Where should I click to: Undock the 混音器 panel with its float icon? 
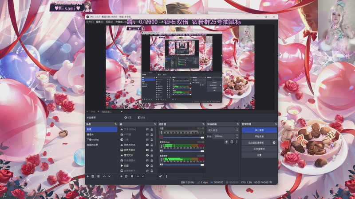pos(203,124)
